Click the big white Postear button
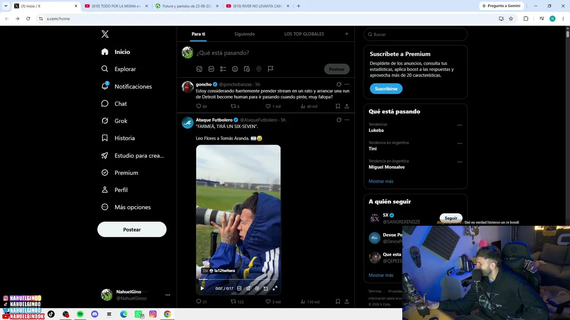The height and width of the screenshot is (320, 570). pyautogui.click(x=132, y=229)
